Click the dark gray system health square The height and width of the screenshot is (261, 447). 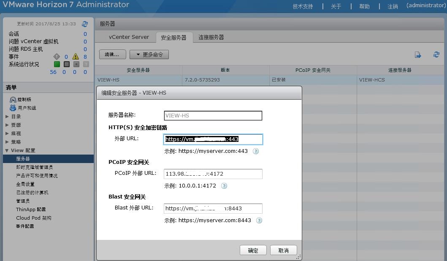click(x=67, y=64)
